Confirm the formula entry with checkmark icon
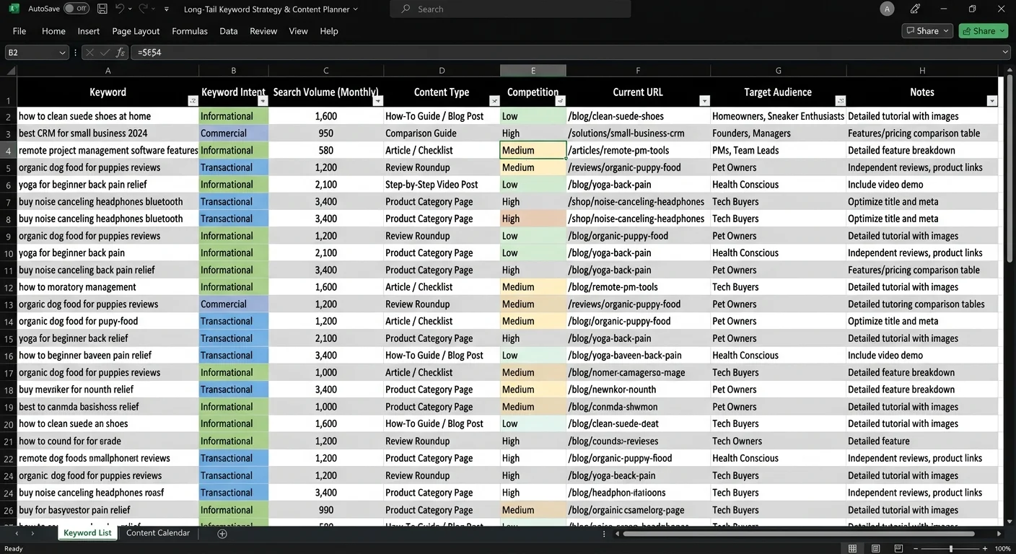1016x554 pixels. click(x=105, y=53)
